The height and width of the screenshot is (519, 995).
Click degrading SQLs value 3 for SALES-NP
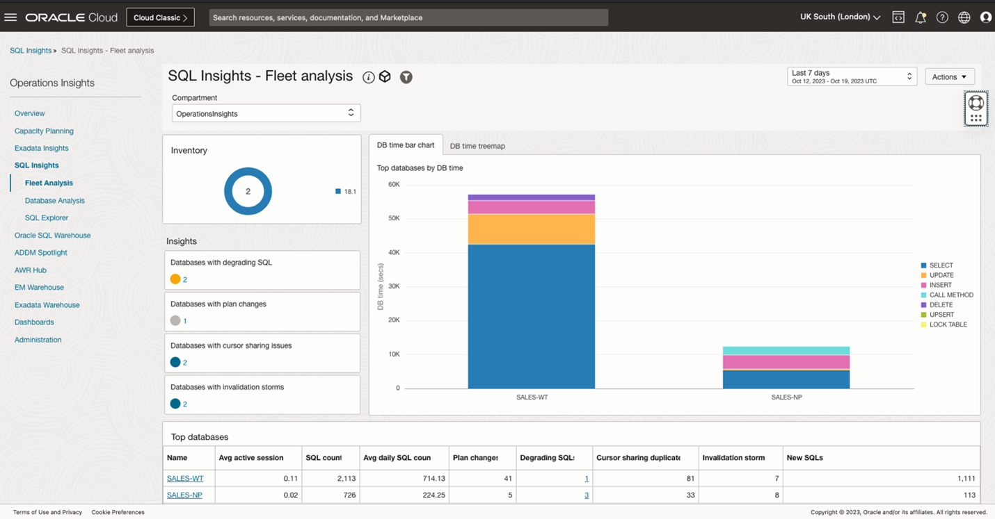coord(587,495)
